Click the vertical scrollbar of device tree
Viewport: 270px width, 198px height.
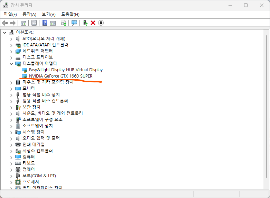(x=266, y=106)
